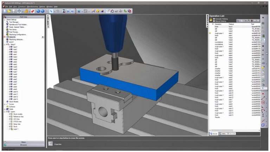Select the finish face1 operation row
Image resolution: width=270 pixels, height=152 pixels.
[x=235, y=27]
